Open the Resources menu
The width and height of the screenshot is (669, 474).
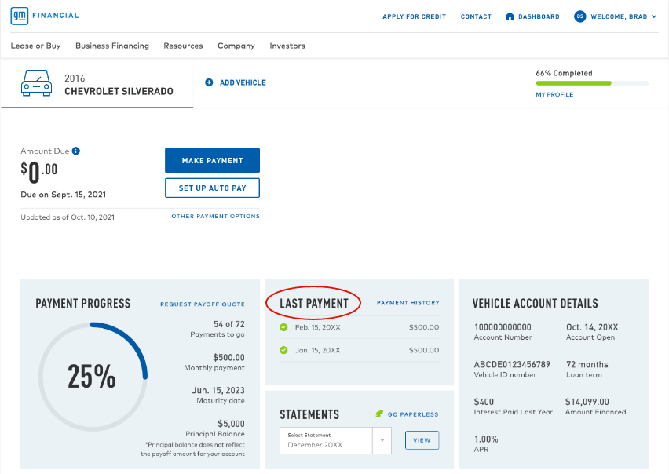[x=183, y=46]
